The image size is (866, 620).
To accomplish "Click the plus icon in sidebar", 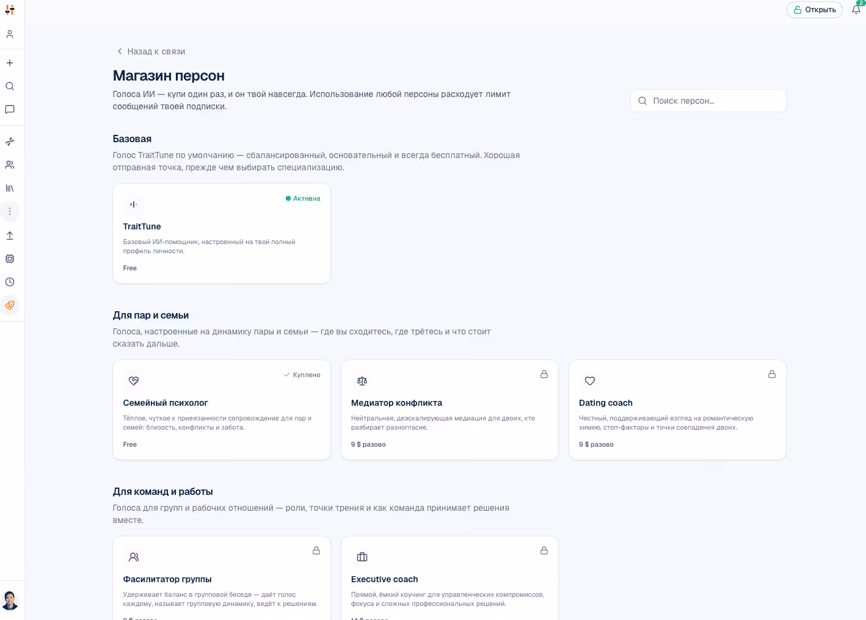I will [x=10, y=63].
